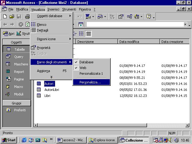This screenshot has height=144, width=192.
Task: Click the volume speaker tray icon
Action: (x=170, y=140)
